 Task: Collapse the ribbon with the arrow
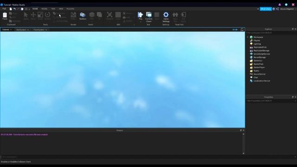[258, 9]
